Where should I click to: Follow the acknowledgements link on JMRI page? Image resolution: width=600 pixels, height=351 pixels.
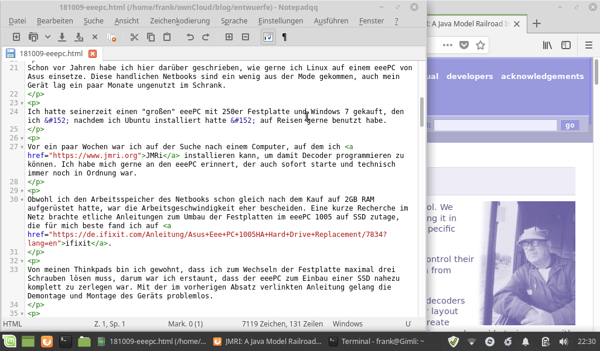coord(542,76)
